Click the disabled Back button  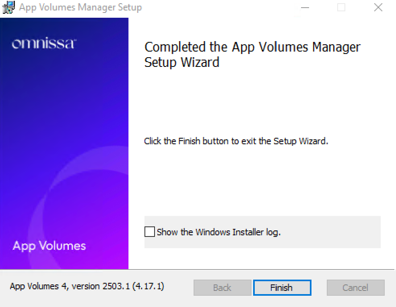pyautogui.click(x=222, y=288)
